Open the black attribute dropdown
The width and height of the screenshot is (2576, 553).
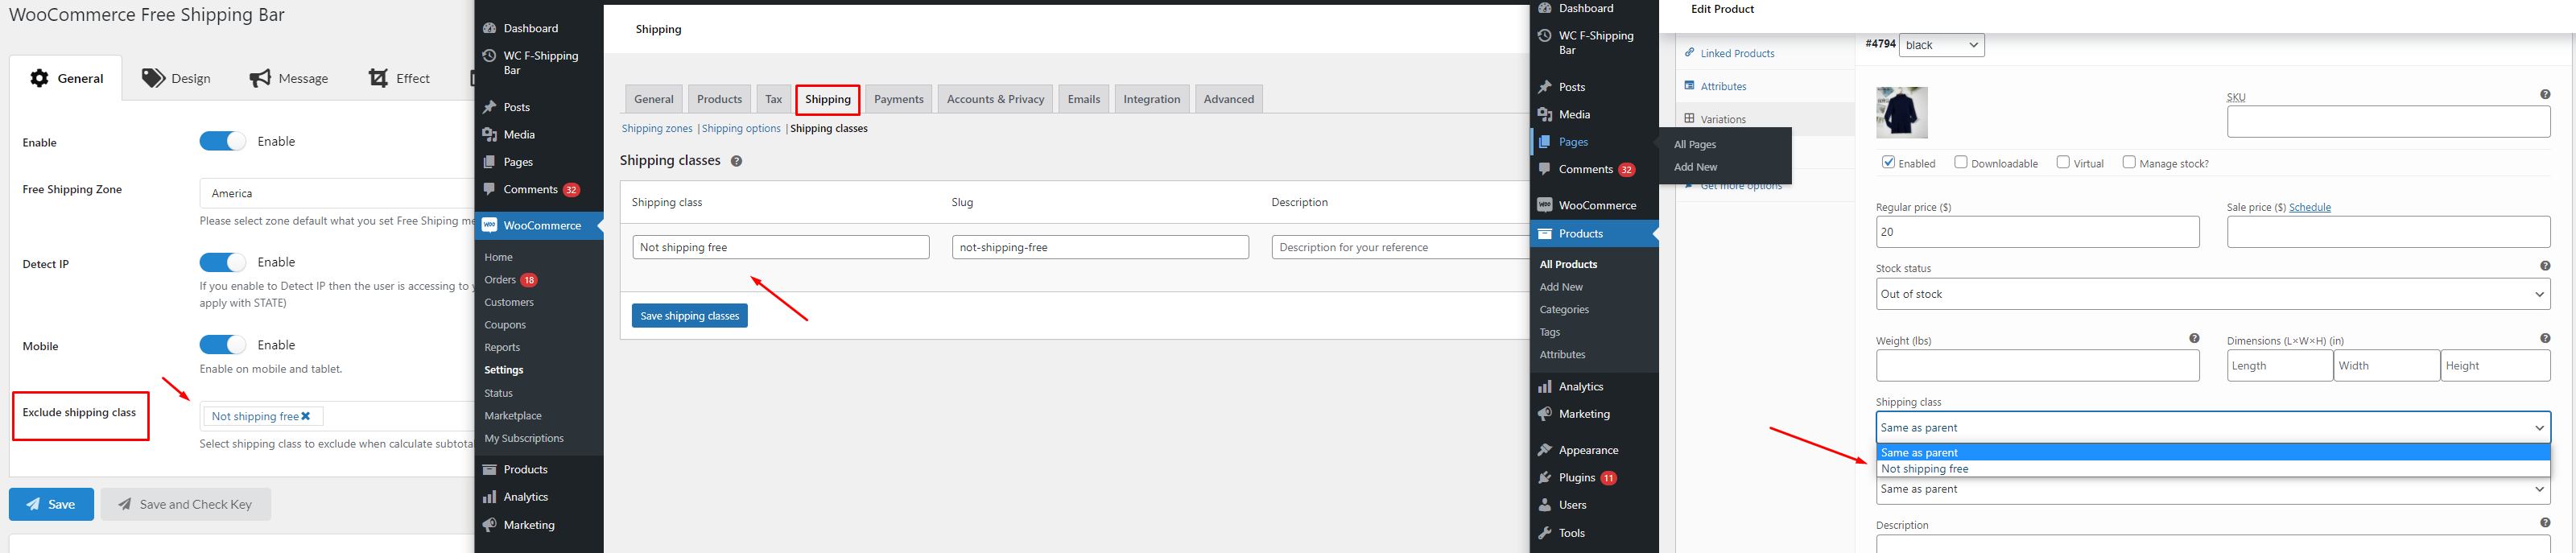pyautogui.click(x=1941, y=45)
